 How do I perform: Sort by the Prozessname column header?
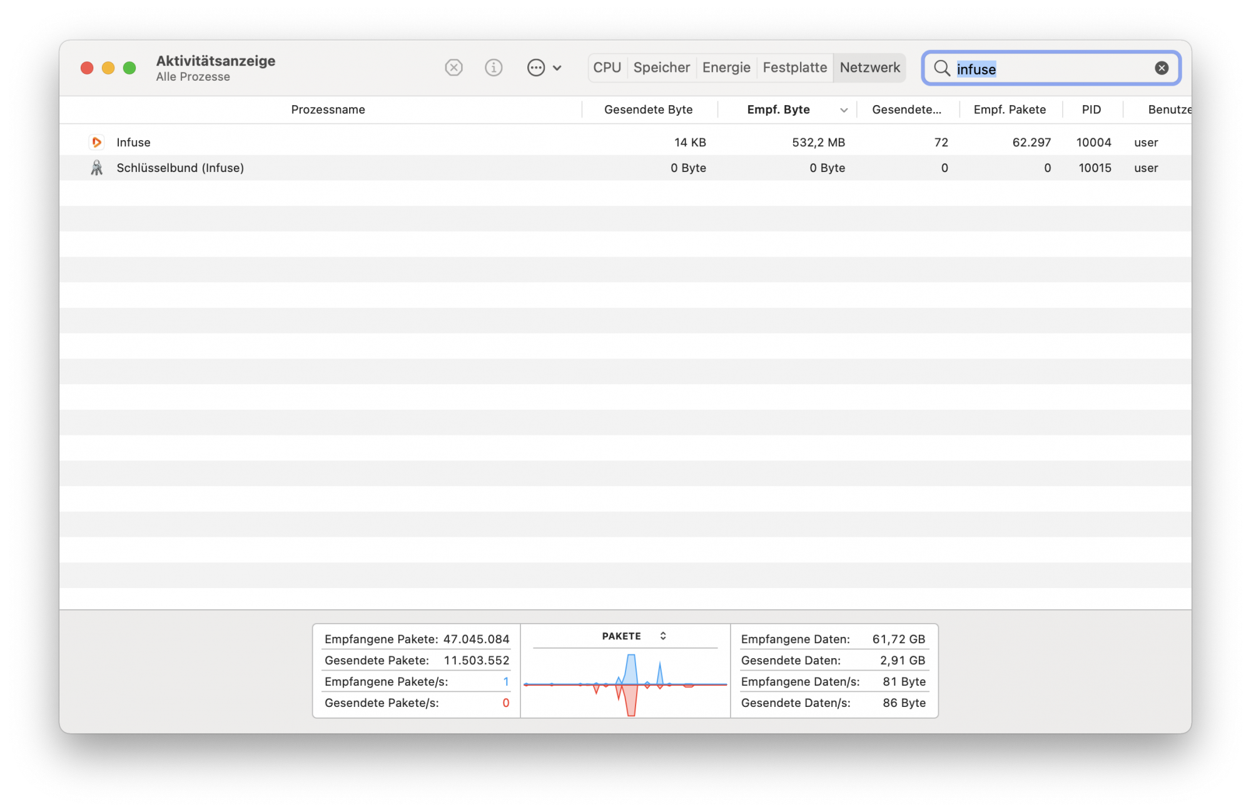tap(328, 109)
